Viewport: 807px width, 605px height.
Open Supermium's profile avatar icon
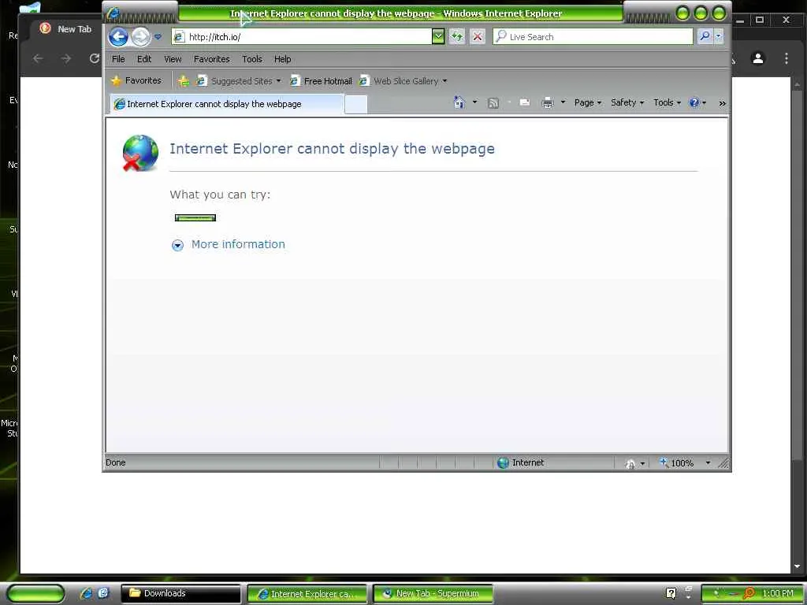click(x=757, y=58)
